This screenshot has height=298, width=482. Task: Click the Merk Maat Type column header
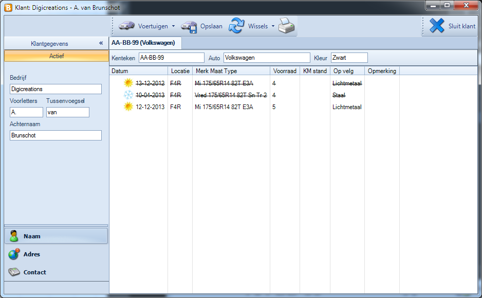coord(231,71)
